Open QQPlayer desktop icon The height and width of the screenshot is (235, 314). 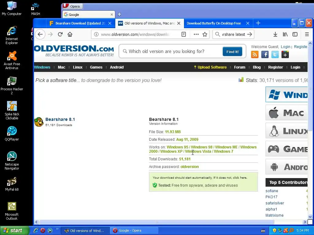pyautogui.click(x=12, y=134)
